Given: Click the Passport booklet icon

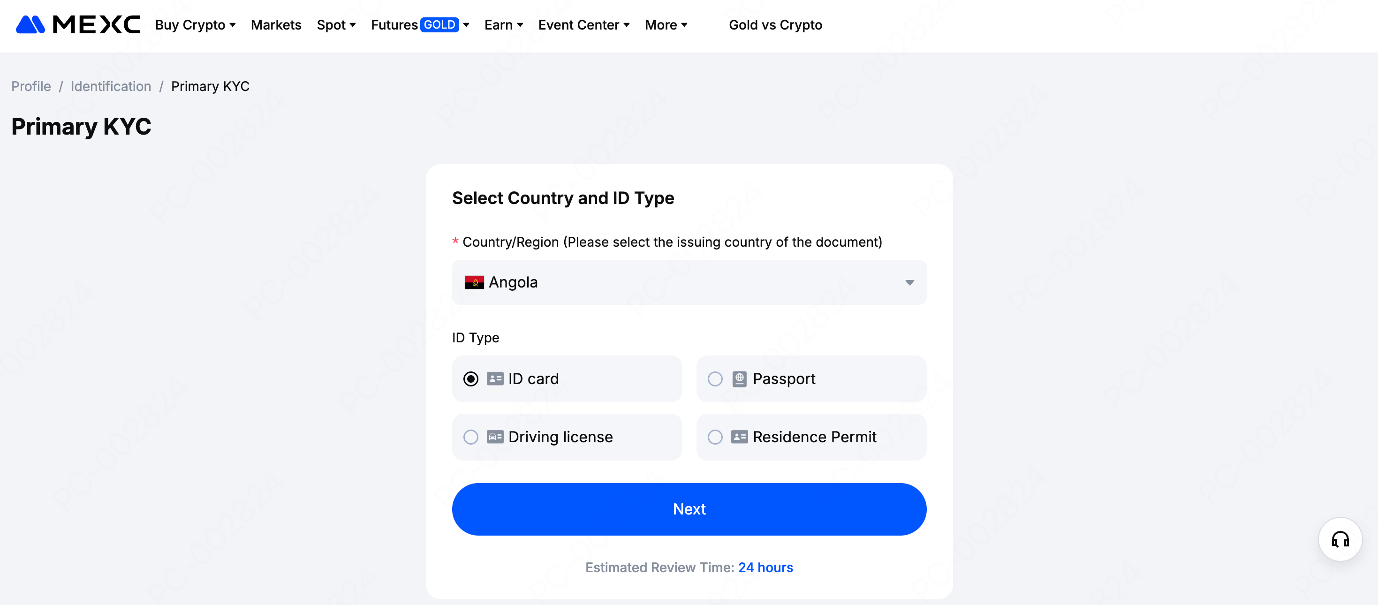Looking at the screenshot, I should click(x=739, y=379).
